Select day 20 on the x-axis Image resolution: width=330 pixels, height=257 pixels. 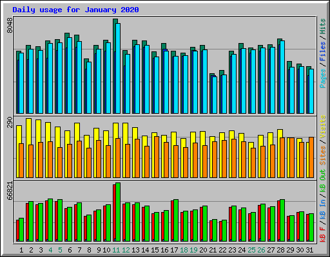[203, 250]
